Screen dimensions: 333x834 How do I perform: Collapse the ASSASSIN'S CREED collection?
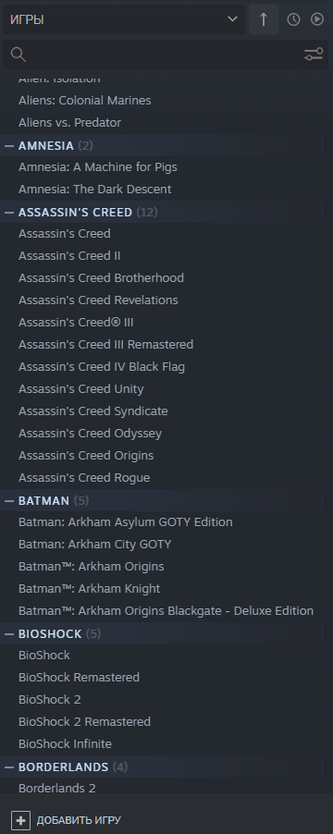pos(9,213)
